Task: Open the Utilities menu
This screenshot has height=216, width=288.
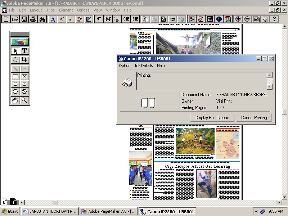Action: coord(83,10)
